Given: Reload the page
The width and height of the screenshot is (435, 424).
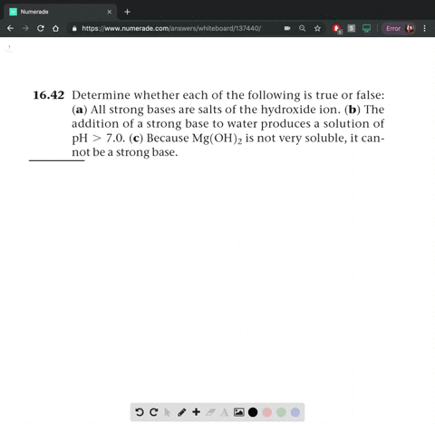Looking at the screenshot, I should [x=41, y=28].
